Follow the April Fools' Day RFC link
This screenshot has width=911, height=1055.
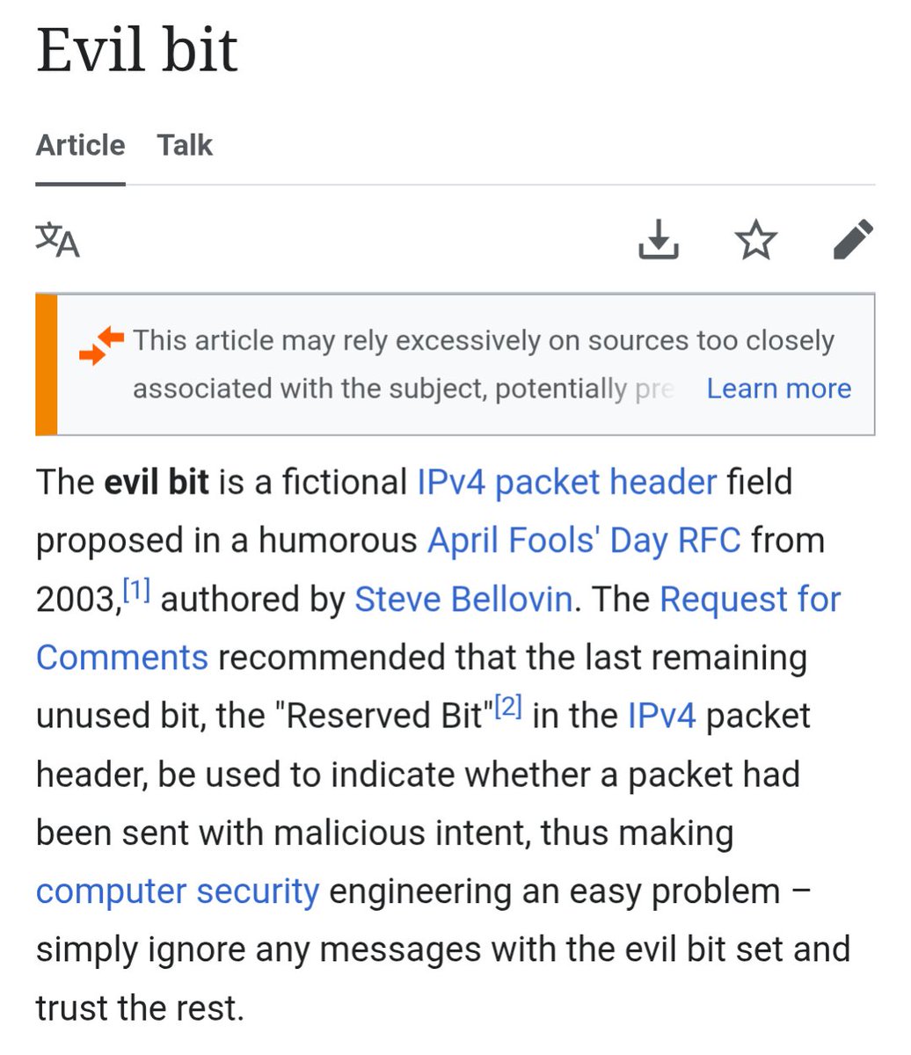point(584,541)
